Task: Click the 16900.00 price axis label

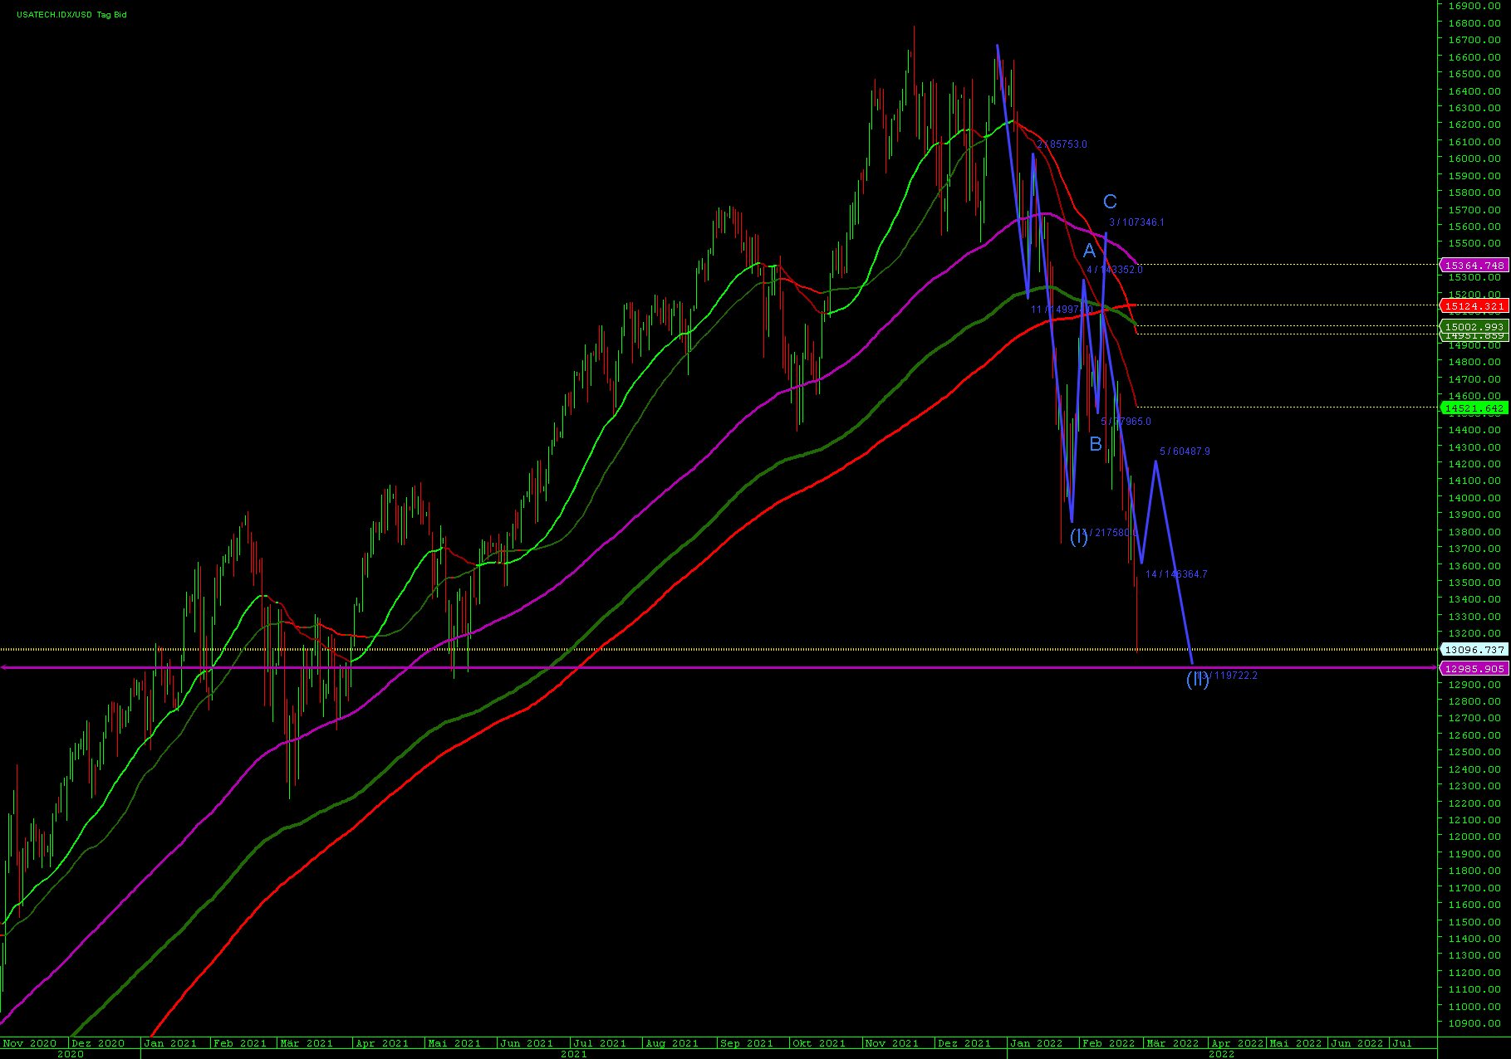Action: point(1474,6)
